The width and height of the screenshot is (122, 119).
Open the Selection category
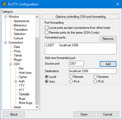(x=19, y=34)
